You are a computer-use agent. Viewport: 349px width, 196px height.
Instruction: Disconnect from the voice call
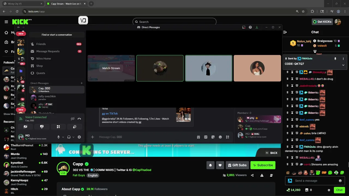coord(79,119)
